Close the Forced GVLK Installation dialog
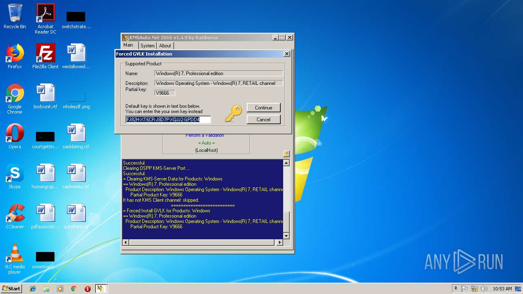Image resolution: width=523 pixels, height=294 pixels. tap(287, 54)
